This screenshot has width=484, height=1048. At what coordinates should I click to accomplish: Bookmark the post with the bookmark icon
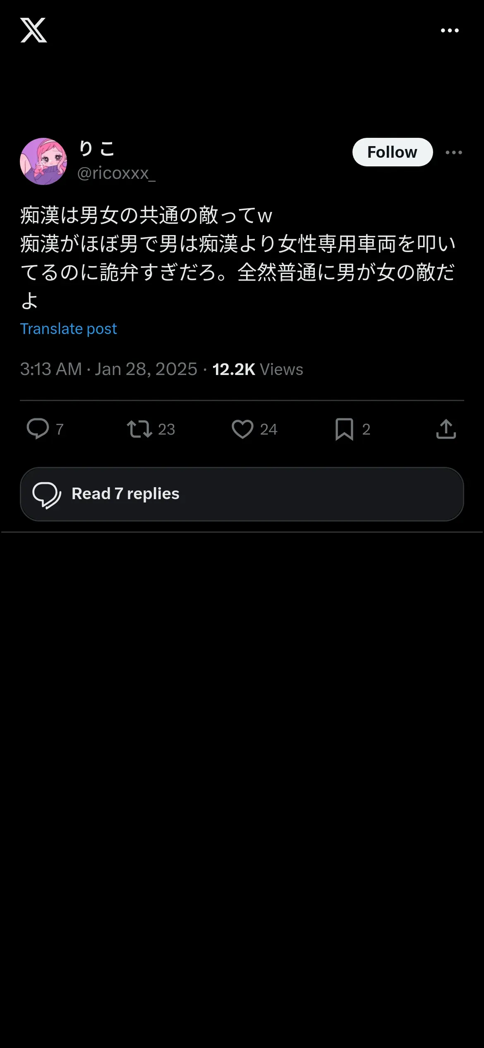pyautogui.click(x=344, y=429)
